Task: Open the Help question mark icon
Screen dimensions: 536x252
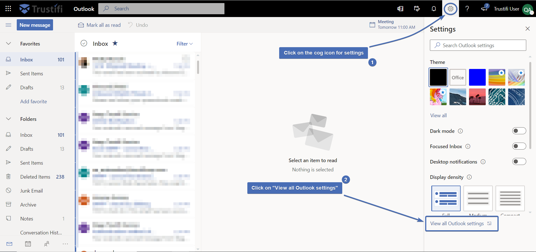Action: point(467,9)
